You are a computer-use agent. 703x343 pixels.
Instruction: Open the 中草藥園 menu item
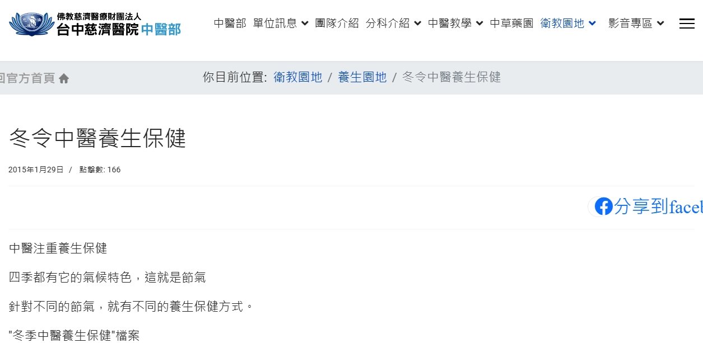click(511, 24)
